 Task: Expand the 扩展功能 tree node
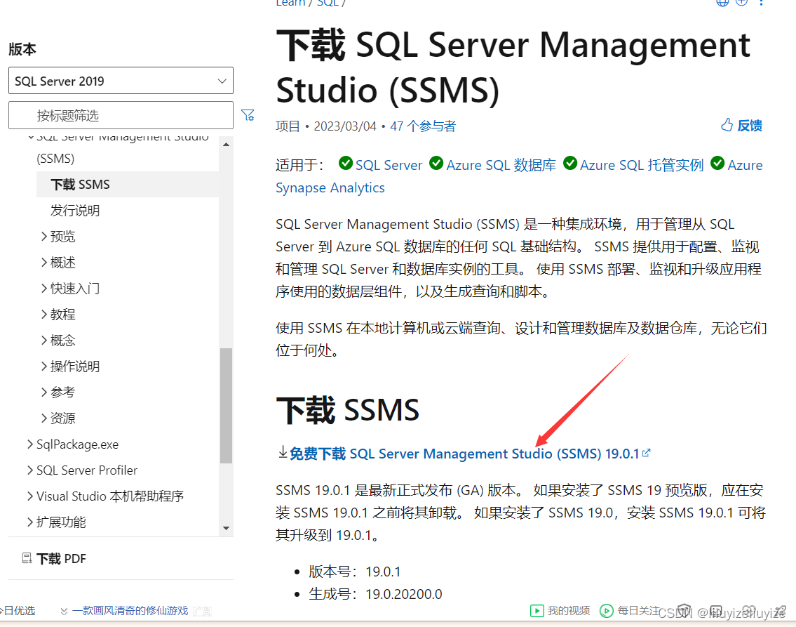tap(30, 522)
